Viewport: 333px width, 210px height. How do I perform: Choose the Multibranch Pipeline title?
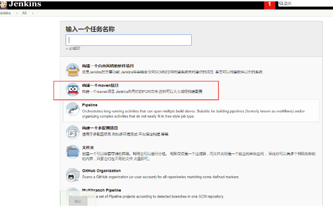click(102, 190)
